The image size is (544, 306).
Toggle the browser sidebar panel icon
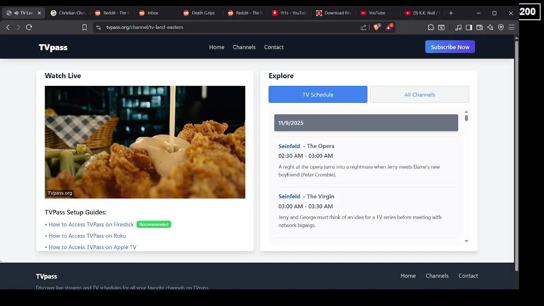469,27
